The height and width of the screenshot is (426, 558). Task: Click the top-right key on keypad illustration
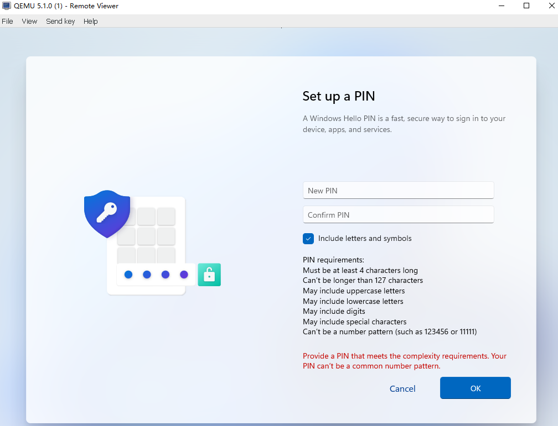(x=166, y=217)
